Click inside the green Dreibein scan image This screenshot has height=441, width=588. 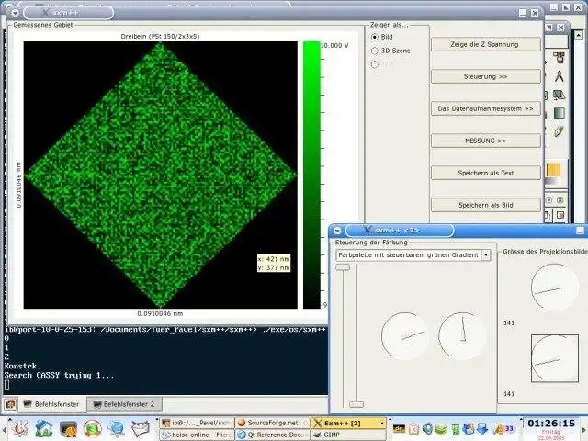(x=161, y=175)
